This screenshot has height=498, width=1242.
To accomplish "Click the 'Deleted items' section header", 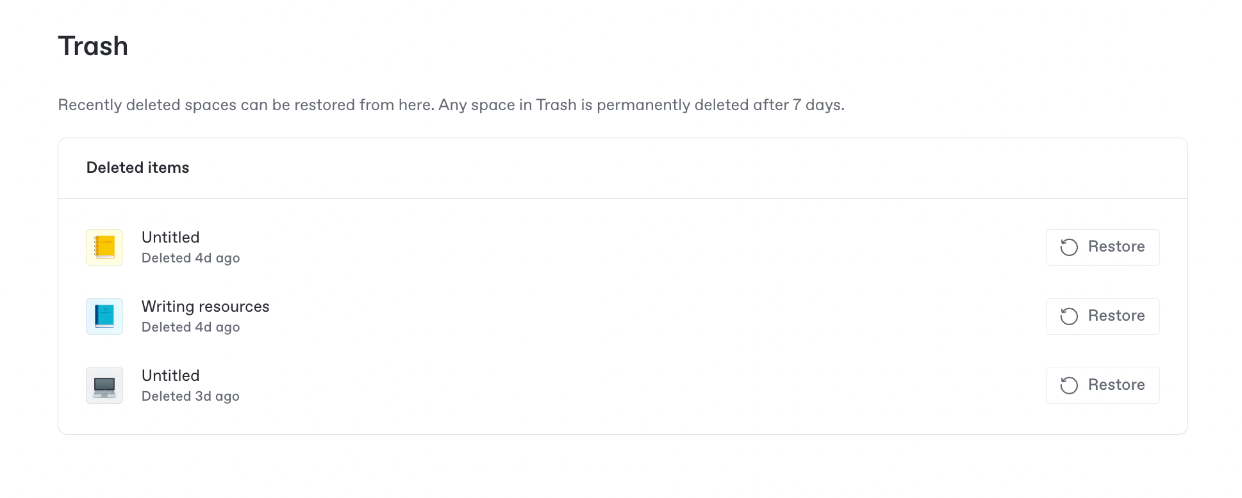I will [x=138, y=168].
